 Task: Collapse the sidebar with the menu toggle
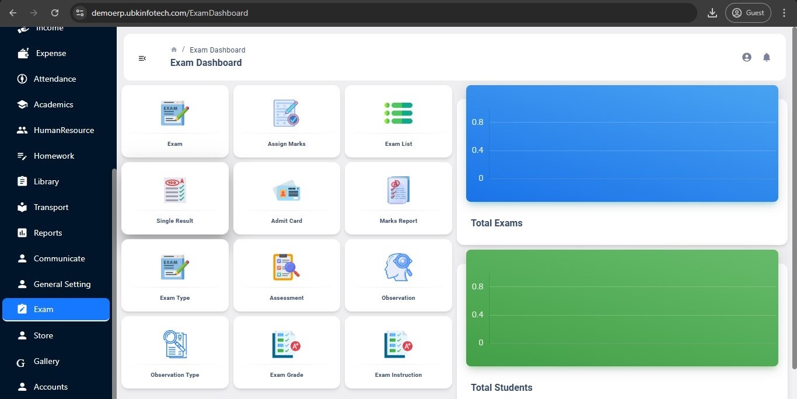point(142,58)
